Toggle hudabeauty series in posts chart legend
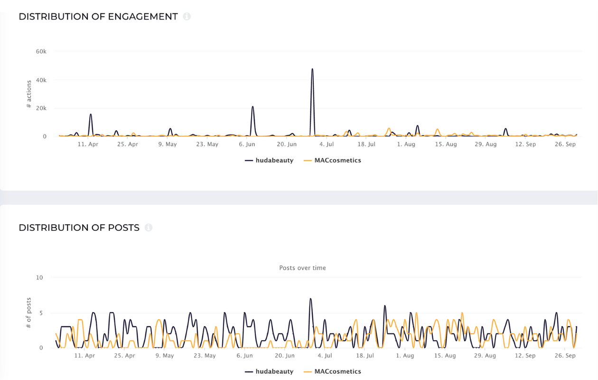Image resolution: width=598 pixels, height=380 pixels. [x=269, y=371]
